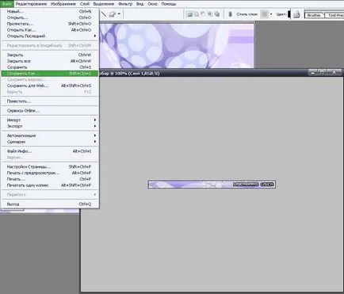The image size is (344, 294).
Task: Expand the Открыть Последний submenu
Action: click(x=50, y=36)
